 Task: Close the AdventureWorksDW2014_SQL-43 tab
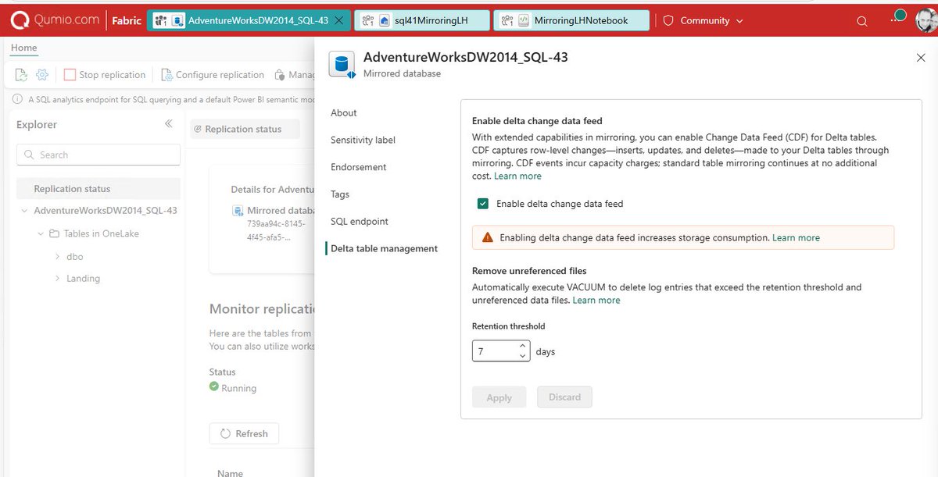(338, 21)
